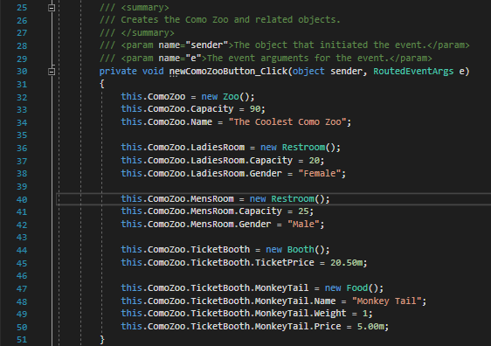Collapse the summary comment block at line 25
Screen dimensions: 491x346
click(x=52, y=8)
